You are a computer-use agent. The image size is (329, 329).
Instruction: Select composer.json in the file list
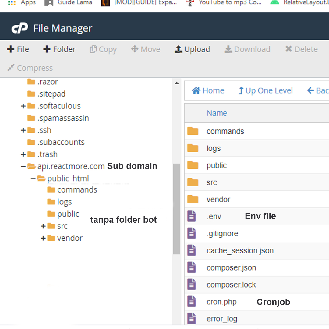point(231,268)
